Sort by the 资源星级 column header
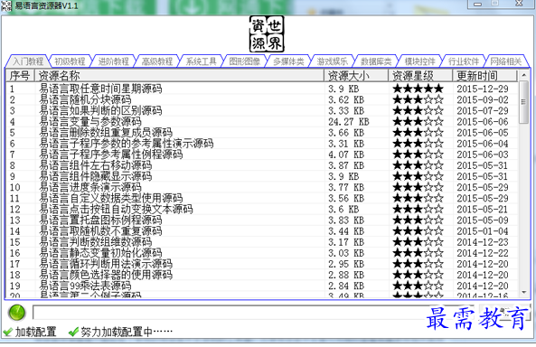The width and height of the screenshot is (536, 347). (x=420, y=76)
